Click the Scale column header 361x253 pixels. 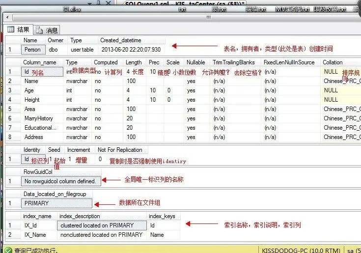[x=173, y=62]
